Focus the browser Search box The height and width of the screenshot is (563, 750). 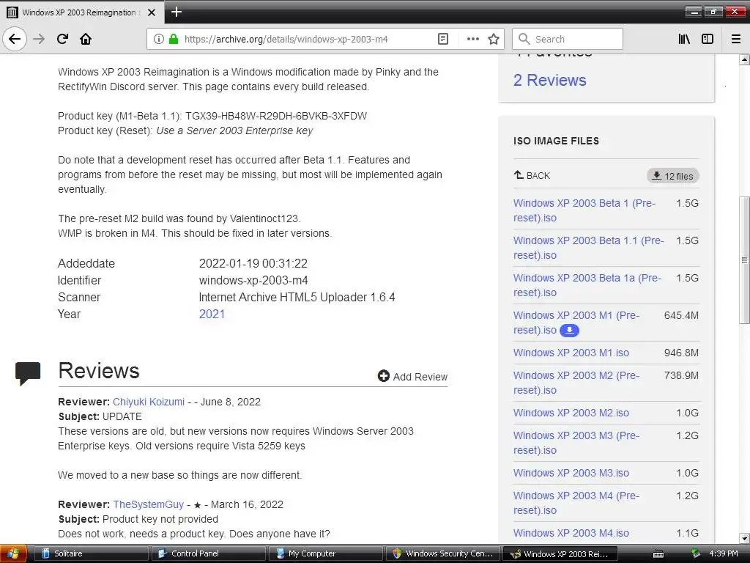(x=568, y=39)
